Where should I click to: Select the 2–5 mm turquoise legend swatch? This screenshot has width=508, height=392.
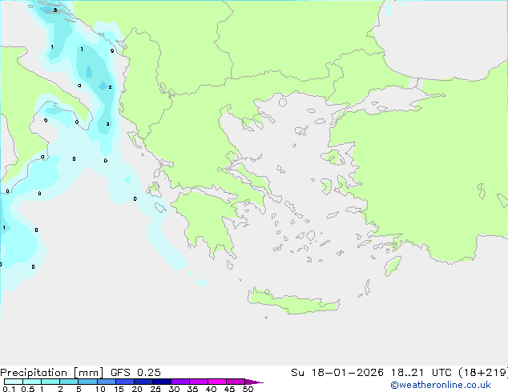pyautogui.click(x=69, y=382)
